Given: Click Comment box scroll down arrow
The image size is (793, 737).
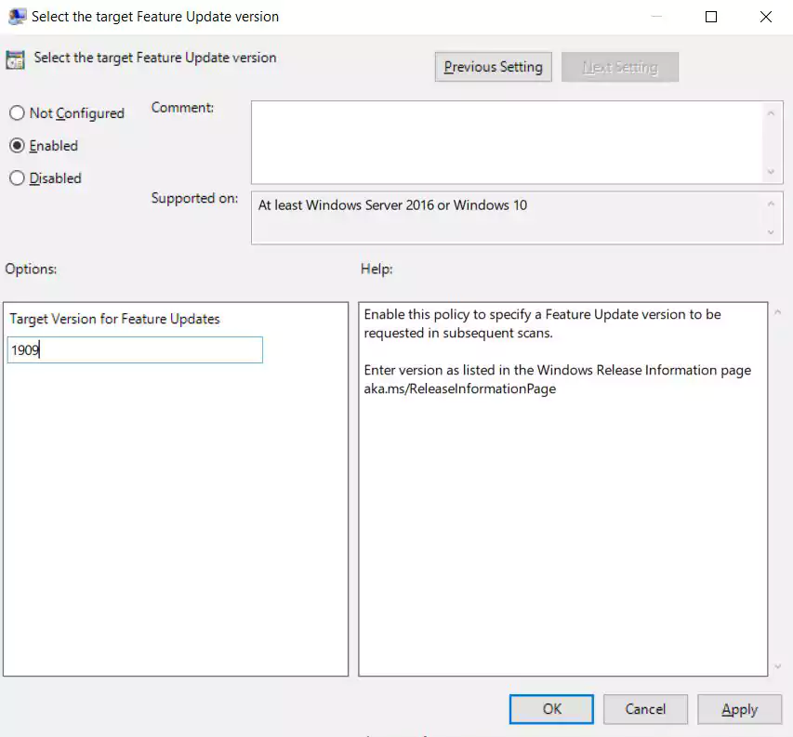Looking at the screenshot, I should pyautogui.click(x=771, y=172).
